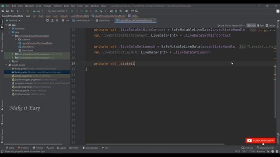
Task: Open the File menu
Action: click(8, 6)
